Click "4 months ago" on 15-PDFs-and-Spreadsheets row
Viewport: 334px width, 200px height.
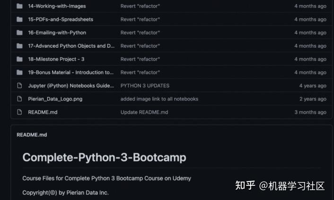point(310,19)
